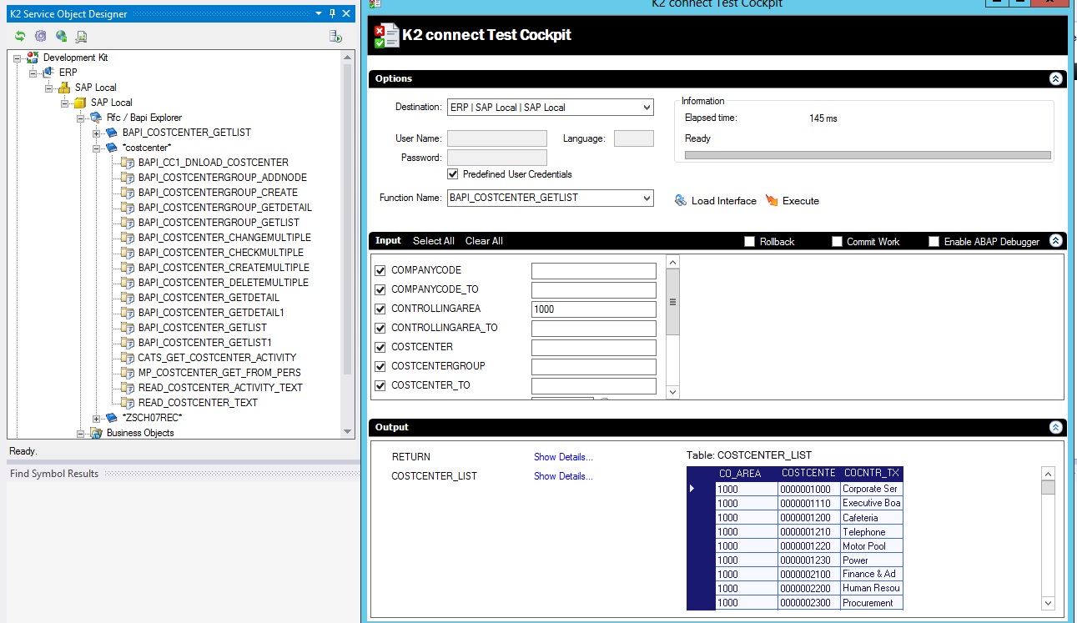Click the CONTROLLINGAREA input field containing 1000
This screenshot has width=1077, height=623.
(593, 309)
